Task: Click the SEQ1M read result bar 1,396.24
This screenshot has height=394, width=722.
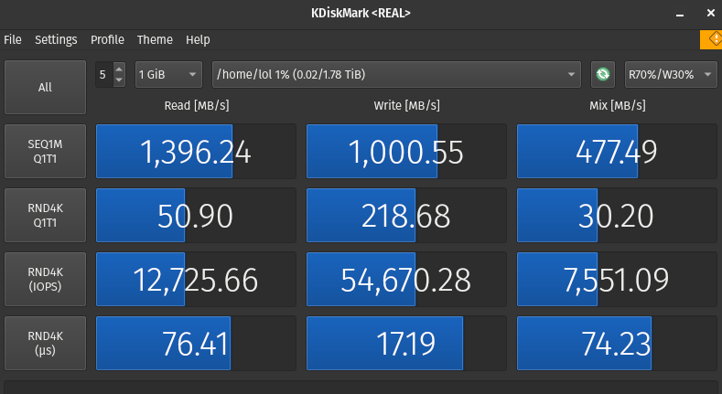Action: (x=196, y=152)
